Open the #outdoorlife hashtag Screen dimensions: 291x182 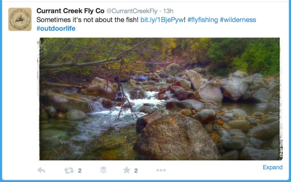point(56,28)
